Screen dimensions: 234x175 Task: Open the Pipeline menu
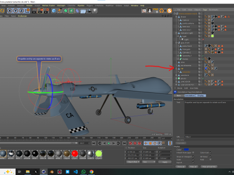(x=81, y=5)
